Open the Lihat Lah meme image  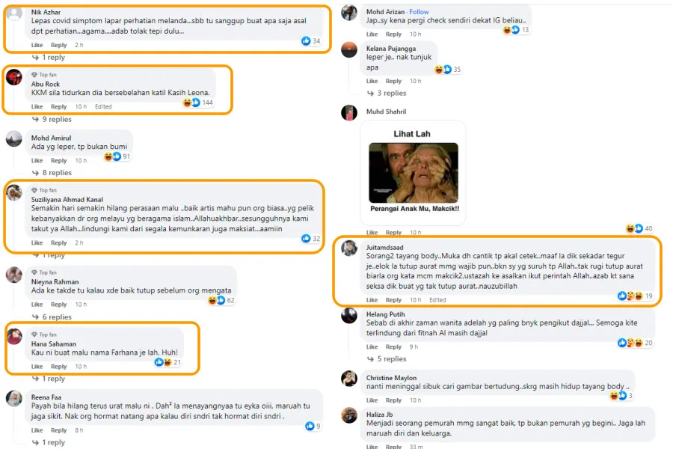(414, 171)
